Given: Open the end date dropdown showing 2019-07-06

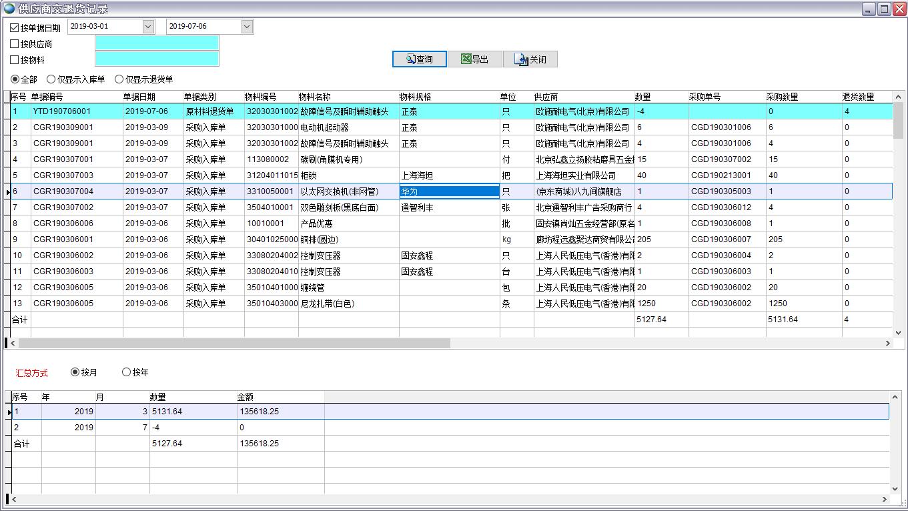Looking at the screenshot, I should (x=246, y=26).
